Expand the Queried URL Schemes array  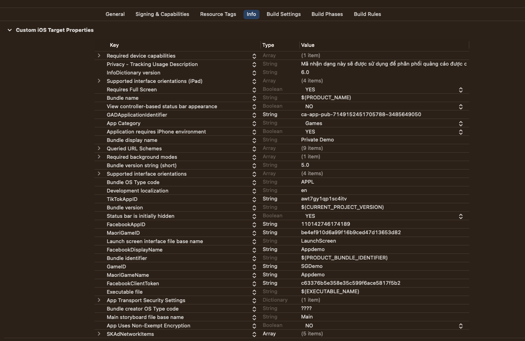[x=99, y=148]
